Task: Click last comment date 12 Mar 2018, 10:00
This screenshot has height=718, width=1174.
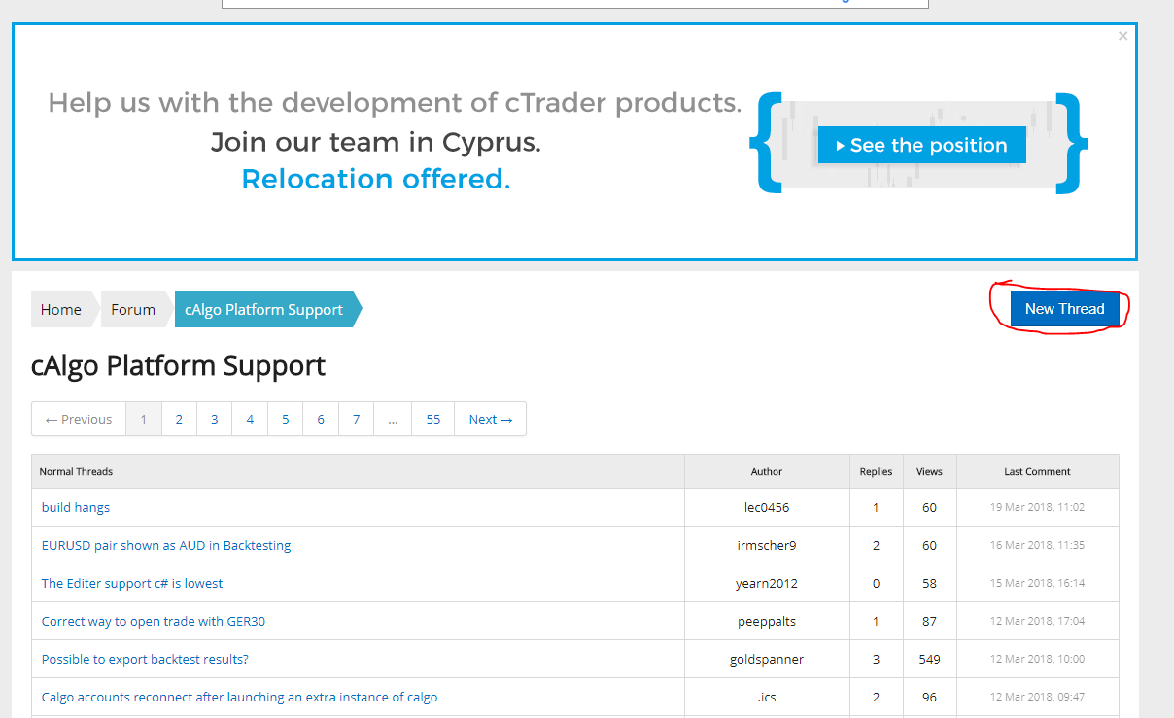Action: [1037, 659]
